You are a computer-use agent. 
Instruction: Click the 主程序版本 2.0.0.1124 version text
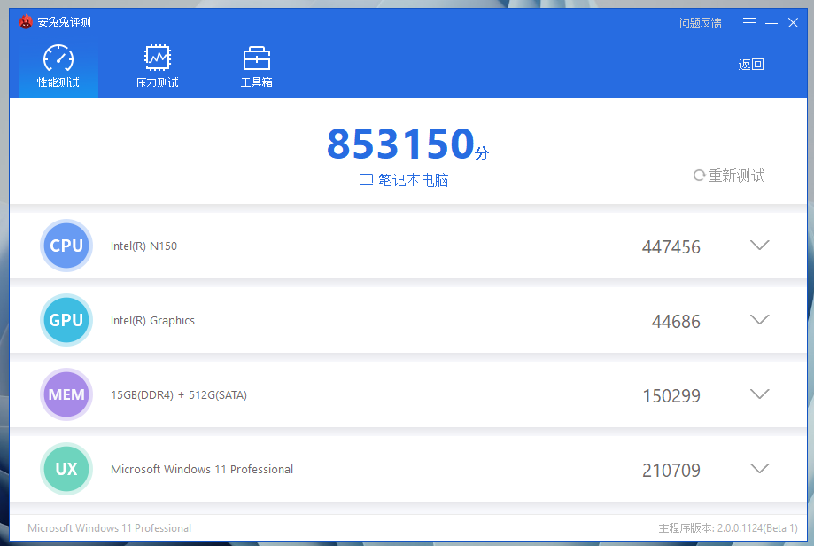pos(728,527)
